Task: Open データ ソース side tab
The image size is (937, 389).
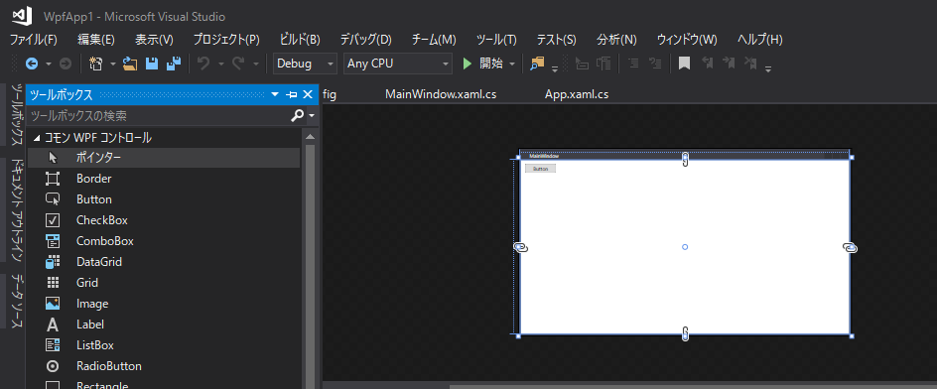Action: pyautogui.click(x=17, y=302)
